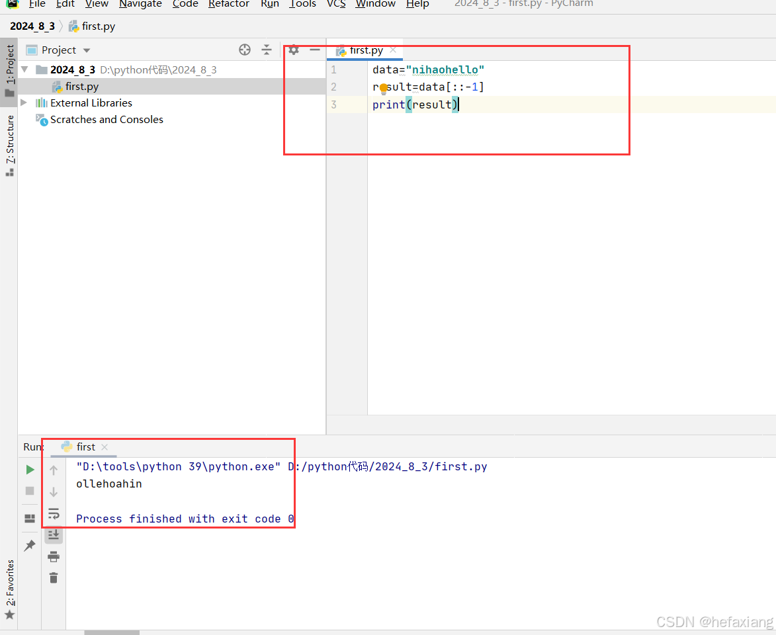Click the Locate current file crosshair icon

[245, 50]
